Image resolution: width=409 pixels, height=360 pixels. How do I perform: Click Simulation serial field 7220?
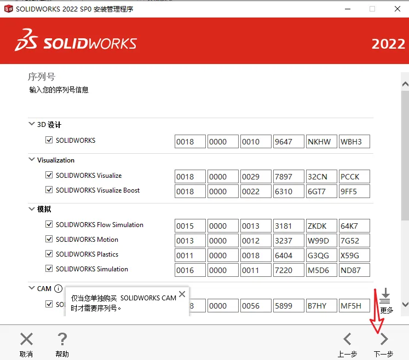pos(289,270)
